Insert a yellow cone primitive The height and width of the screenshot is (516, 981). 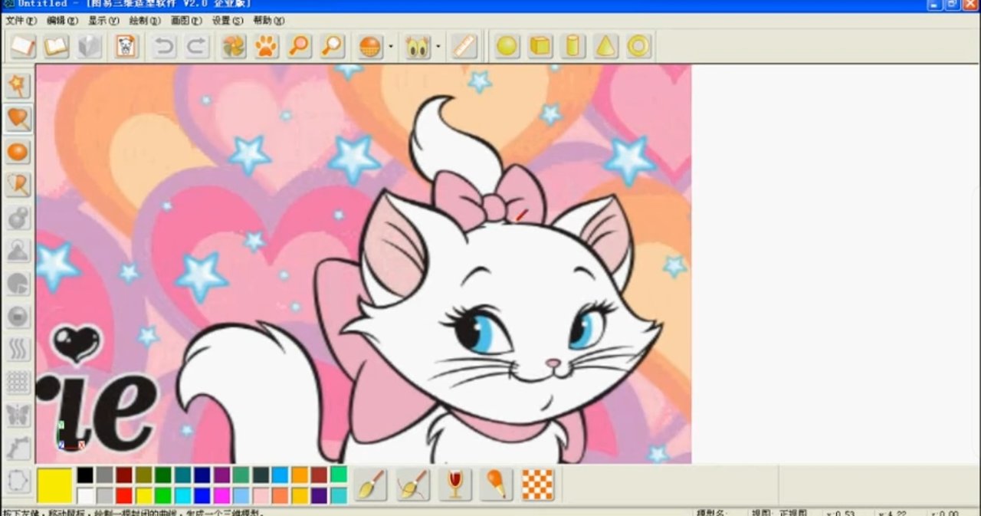point(605,47)
